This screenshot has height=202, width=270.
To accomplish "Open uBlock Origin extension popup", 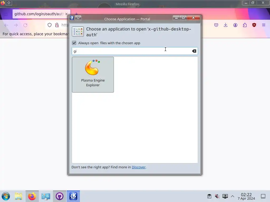I will click(x=254, y=25).
